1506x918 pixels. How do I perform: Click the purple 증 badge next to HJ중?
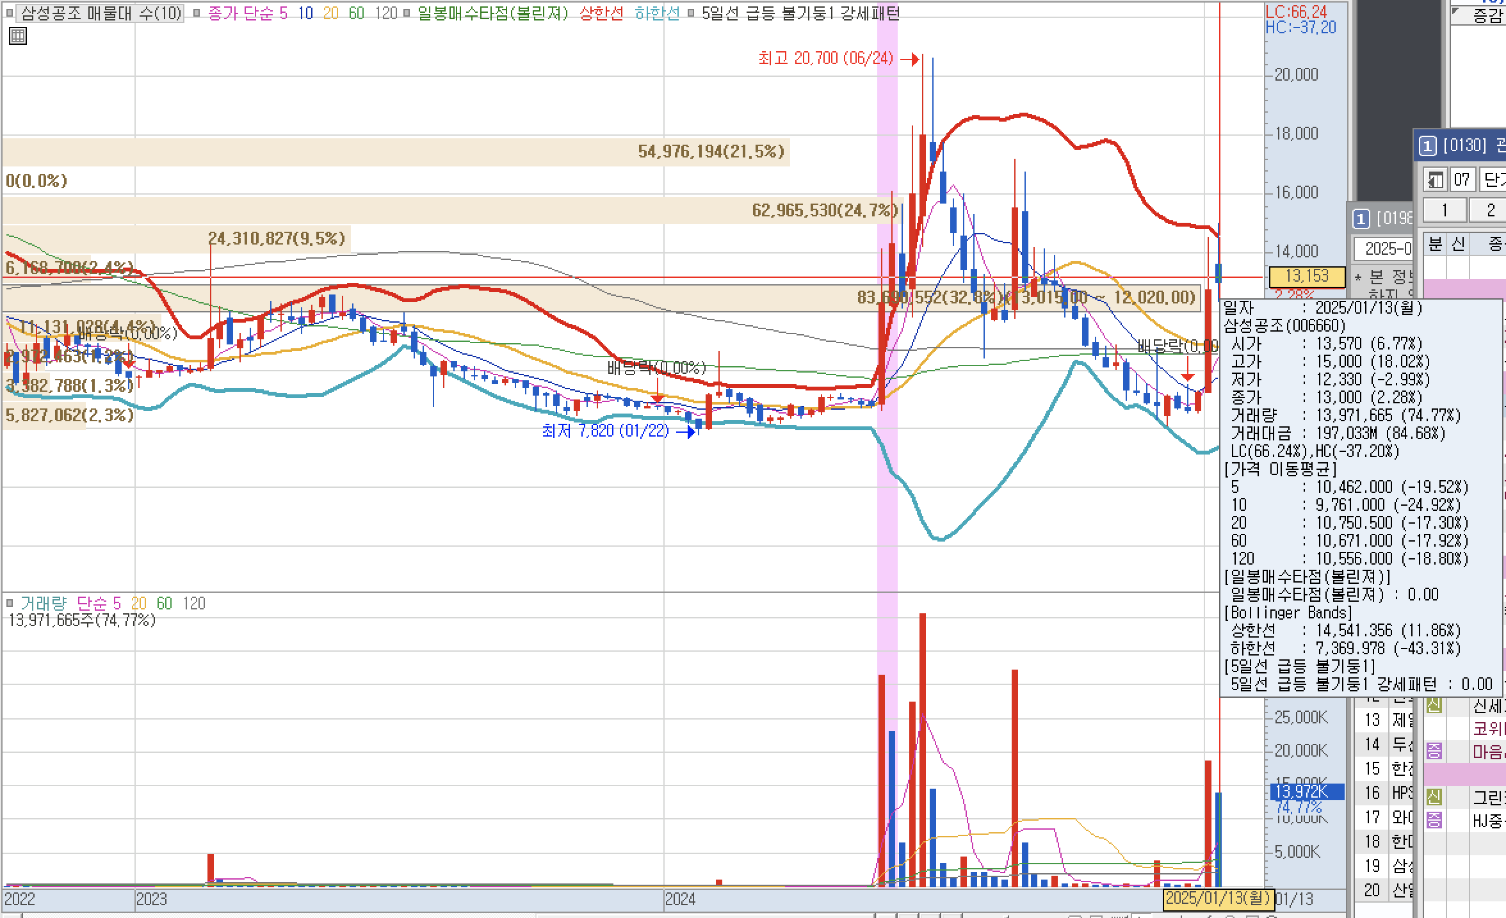[1434, 820]
